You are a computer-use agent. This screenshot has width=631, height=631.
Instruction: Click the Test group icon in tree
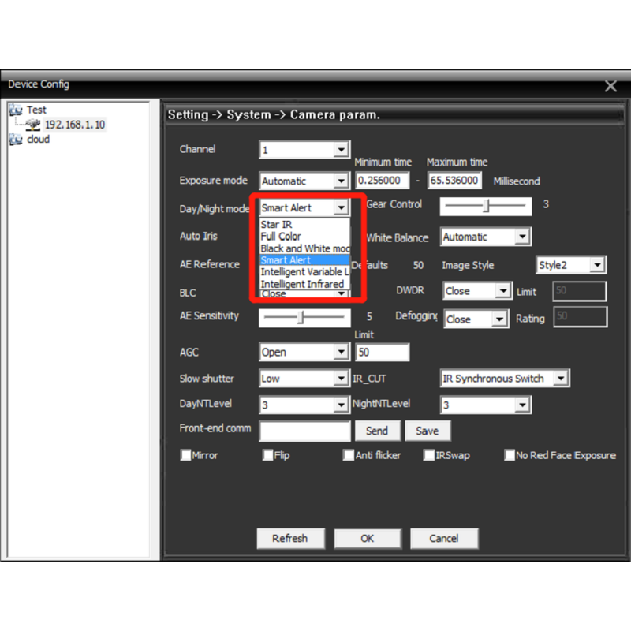[16, 110]
